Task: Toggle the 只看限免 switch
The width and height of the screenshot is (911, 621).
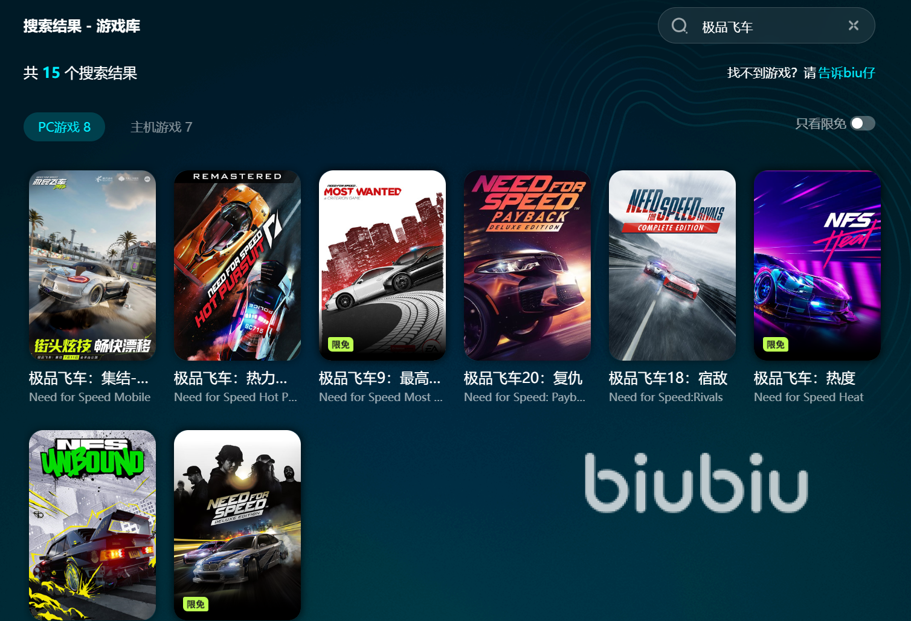Action: 863,123
